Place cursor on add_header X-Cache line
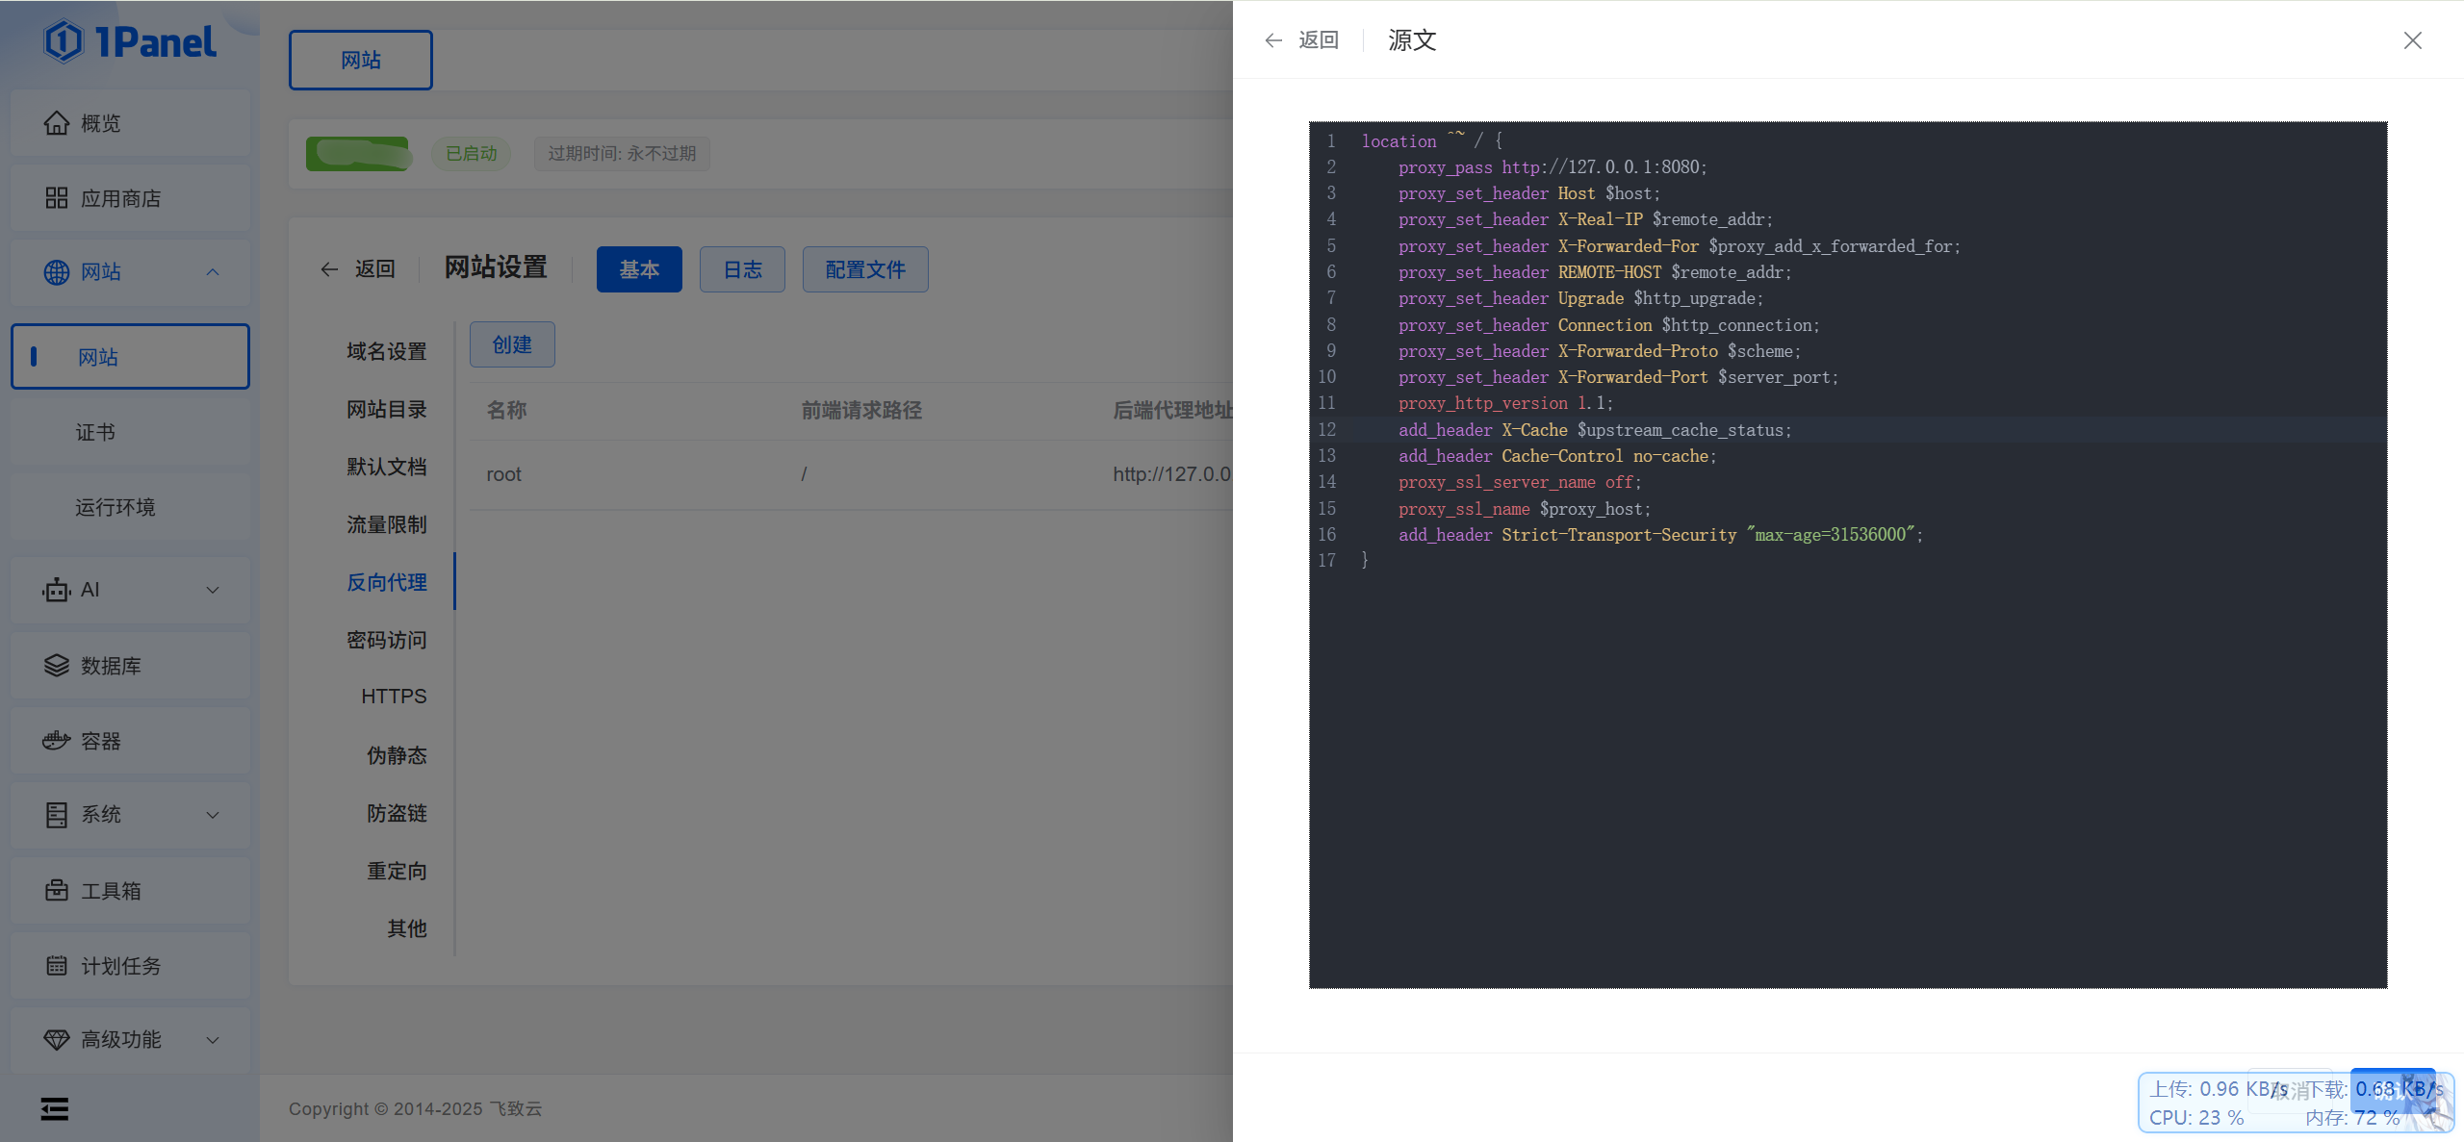The width and height of the screenshot is (2464, 1142). (1595, 430)
